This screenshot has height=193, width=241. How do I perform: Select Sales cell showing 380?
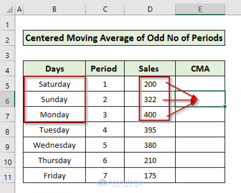tap(150, 144)
